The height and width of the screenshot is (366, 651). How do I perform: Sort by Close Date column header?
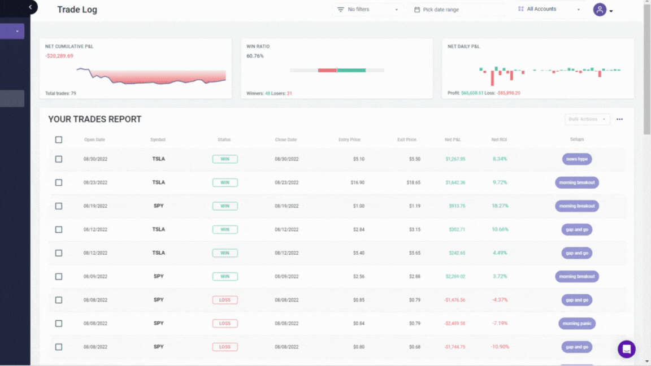point(285,140)
